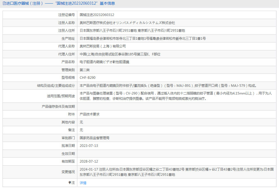Click the 变更情况 label cell
This screenshot has width=279, height=189.
40,172
